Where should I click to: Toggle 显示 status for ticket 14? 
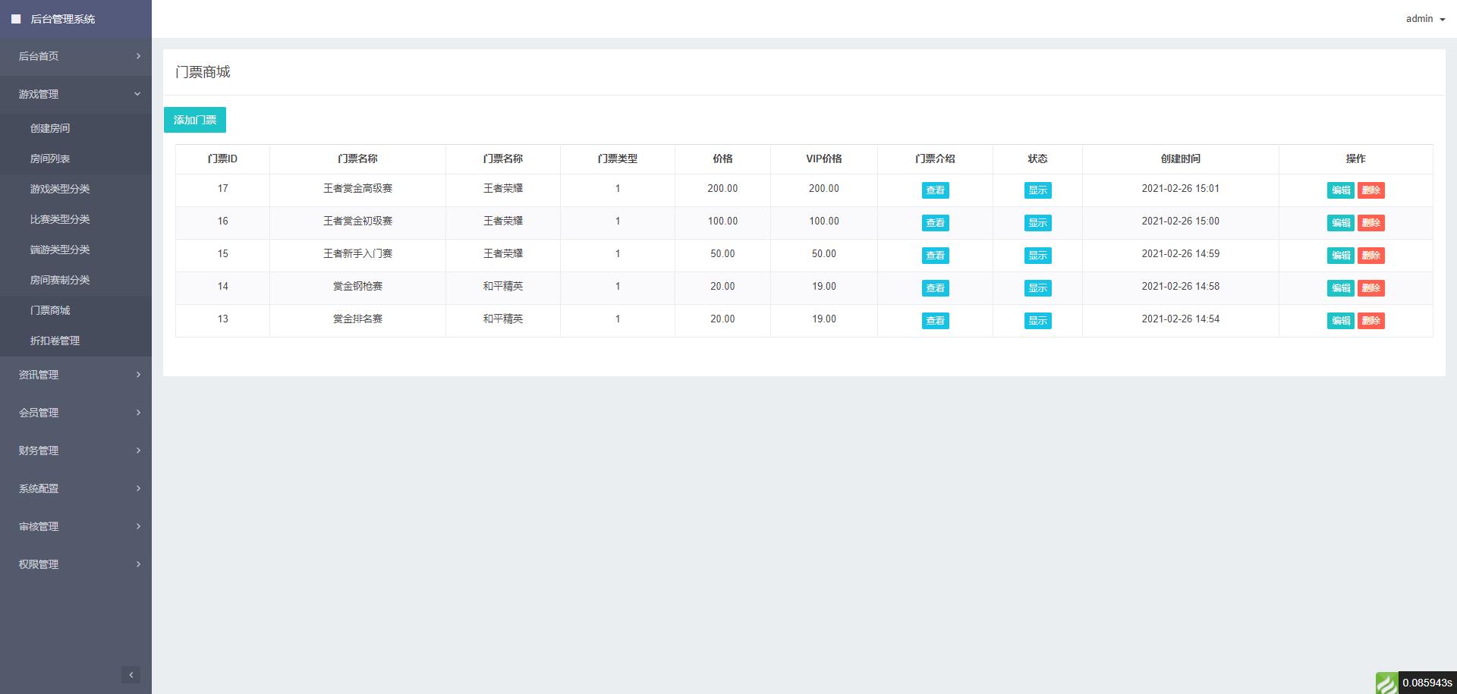click(x=1037, y=288)
